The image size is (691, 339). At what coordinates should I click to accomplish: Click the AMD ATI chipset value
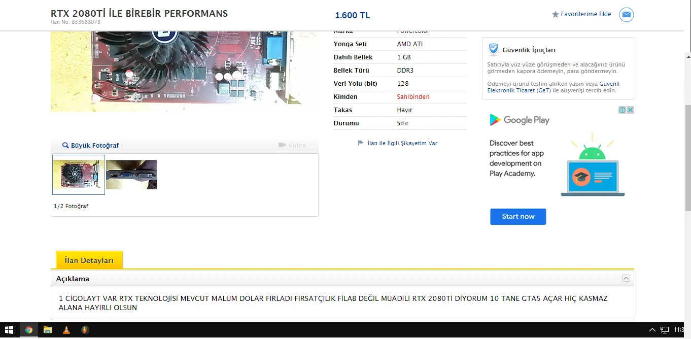coord(409,44)
